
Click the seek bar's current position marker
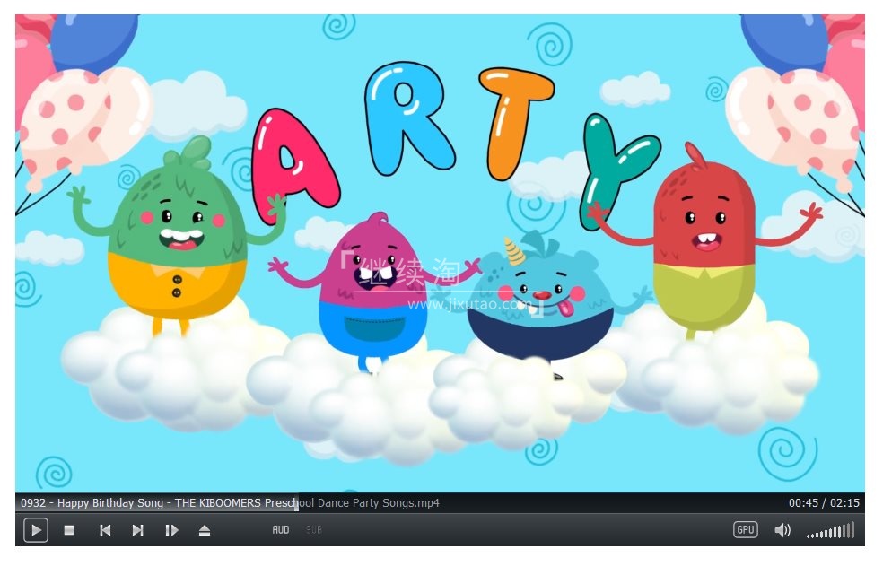297,503
